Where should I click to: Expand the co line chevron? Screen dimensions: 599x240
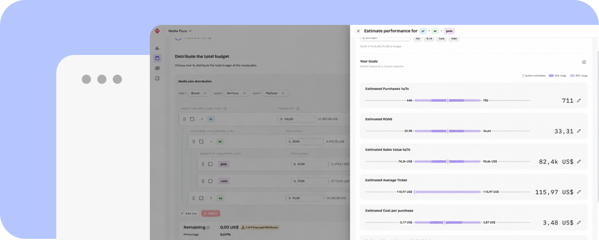coord(211,198)
